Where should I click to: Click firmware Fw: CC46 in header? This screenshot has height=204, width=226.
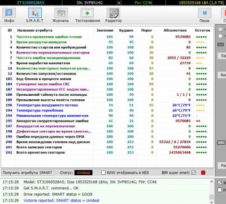144,3
